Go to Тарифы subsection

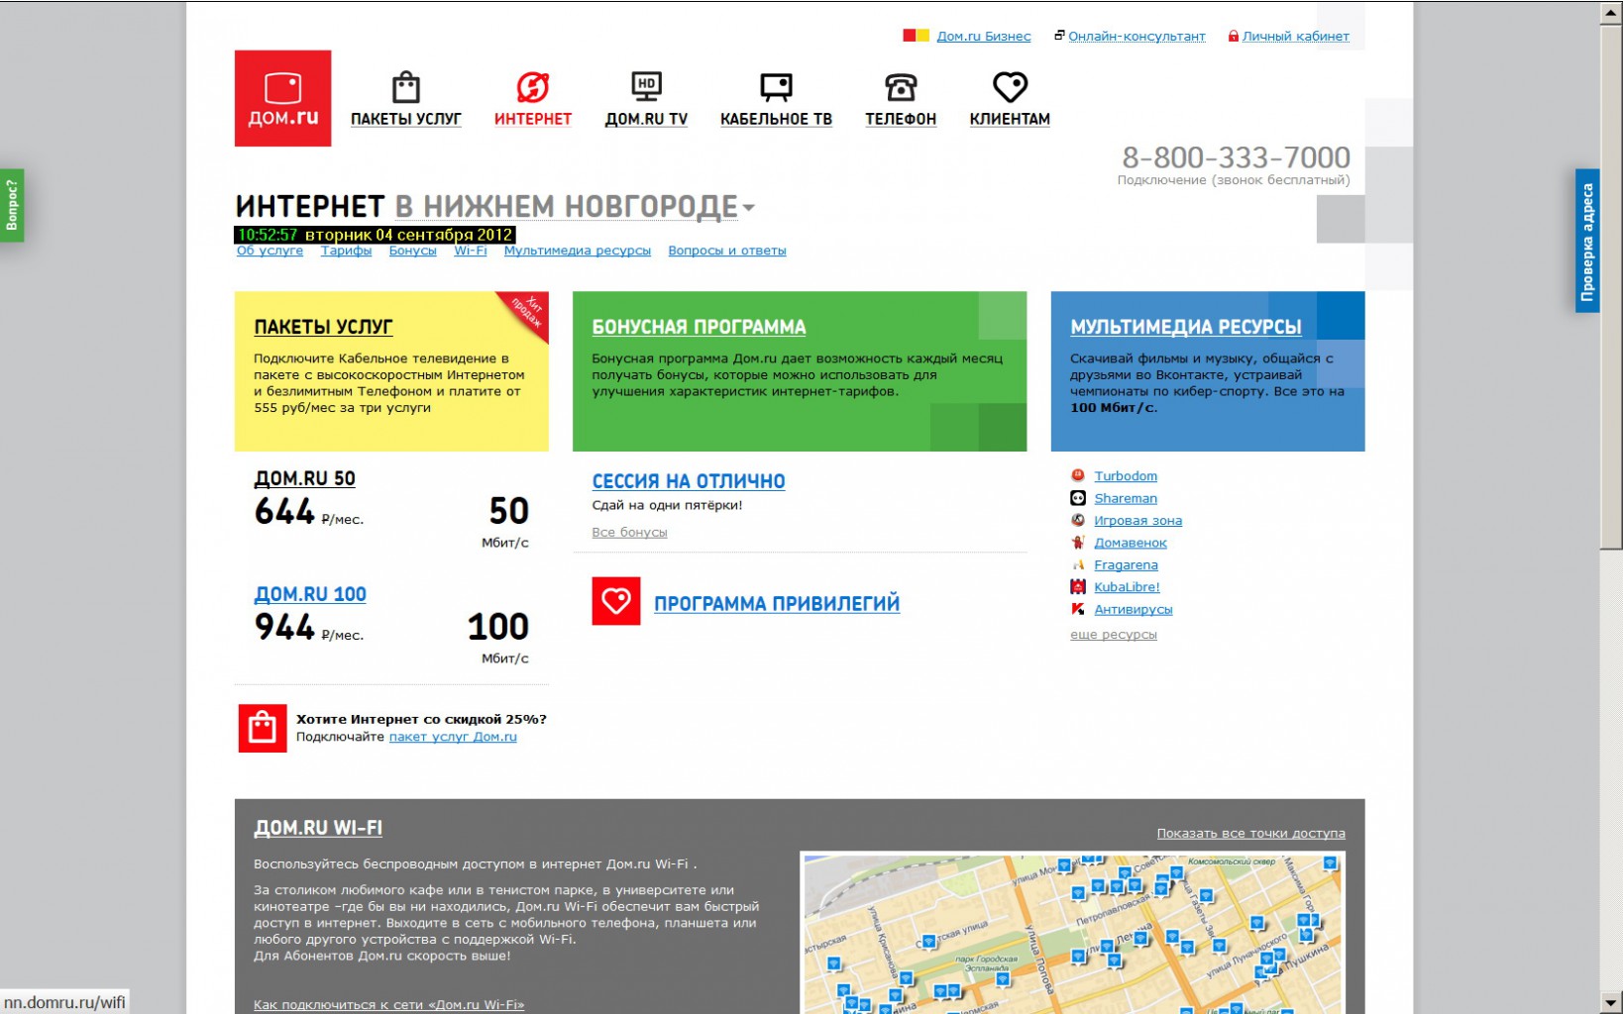346,251
